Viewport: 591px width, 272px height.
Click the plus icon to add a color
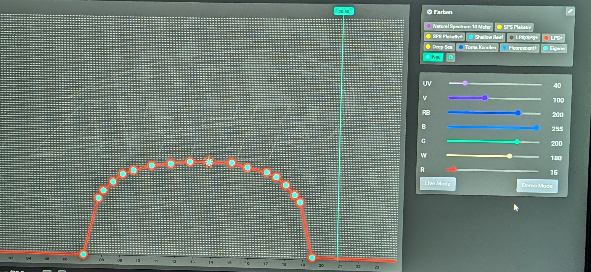[x=450, y=57]
